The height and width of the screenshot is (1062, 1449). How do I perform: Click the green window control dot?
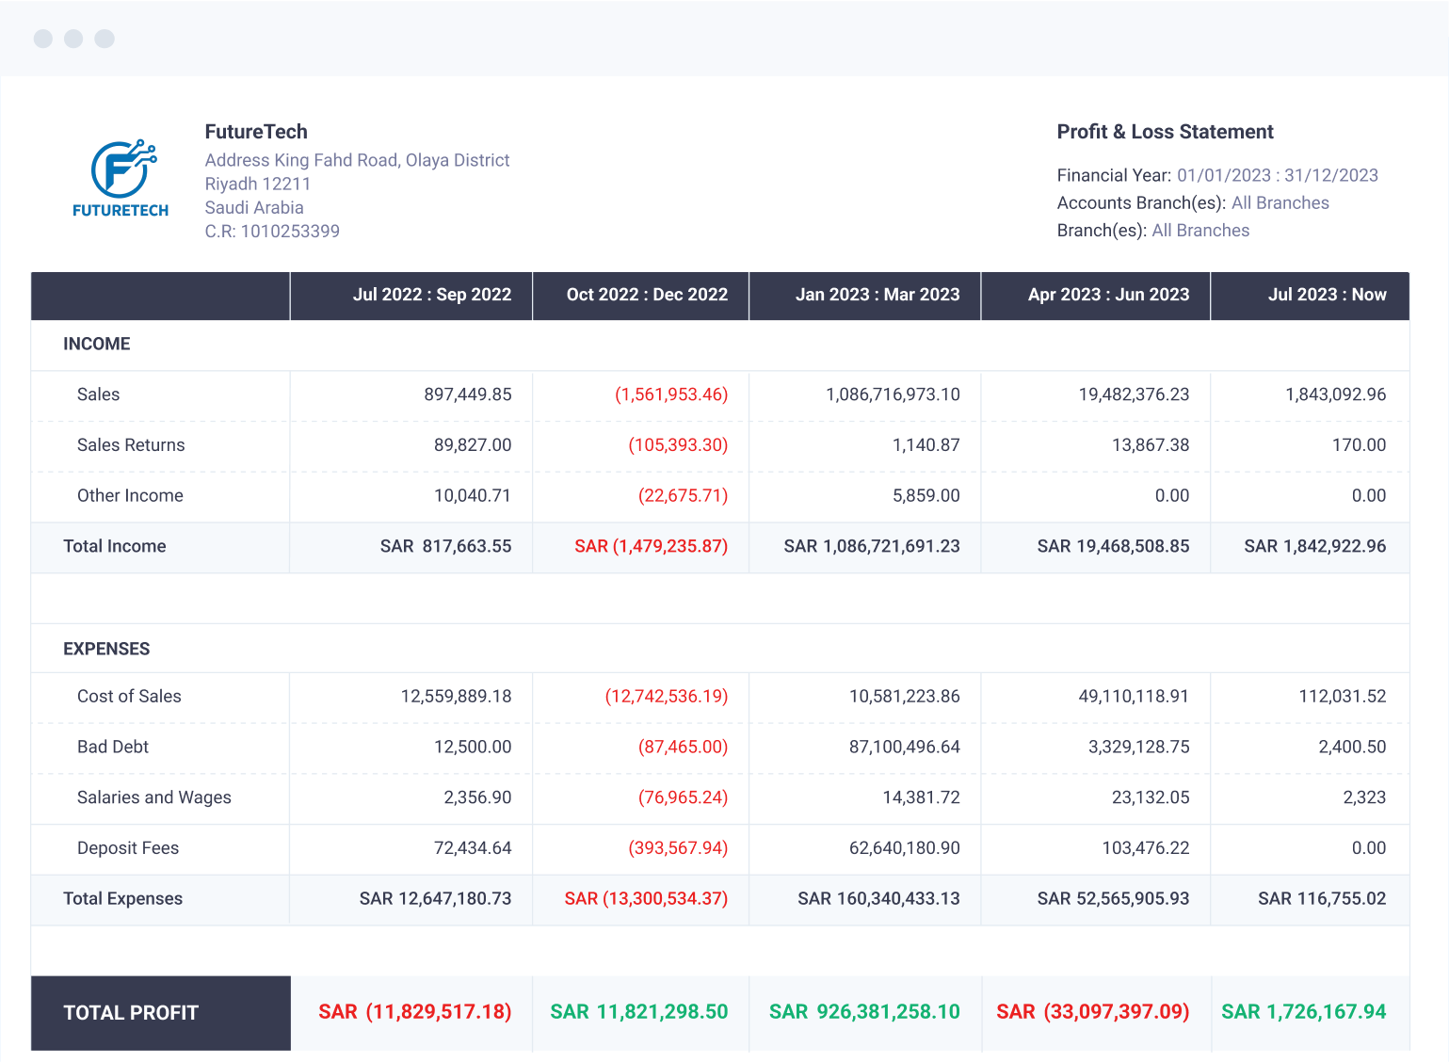point(103,39)
